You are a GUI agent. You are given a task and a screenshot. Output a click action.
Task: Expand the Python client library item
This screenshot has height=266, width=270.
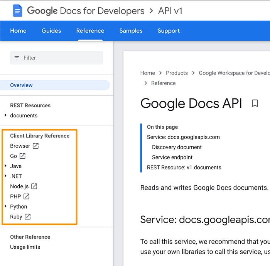coord(5,206)
